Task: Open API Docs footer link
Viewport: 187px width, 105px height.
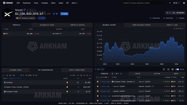Action: (71, 103)
